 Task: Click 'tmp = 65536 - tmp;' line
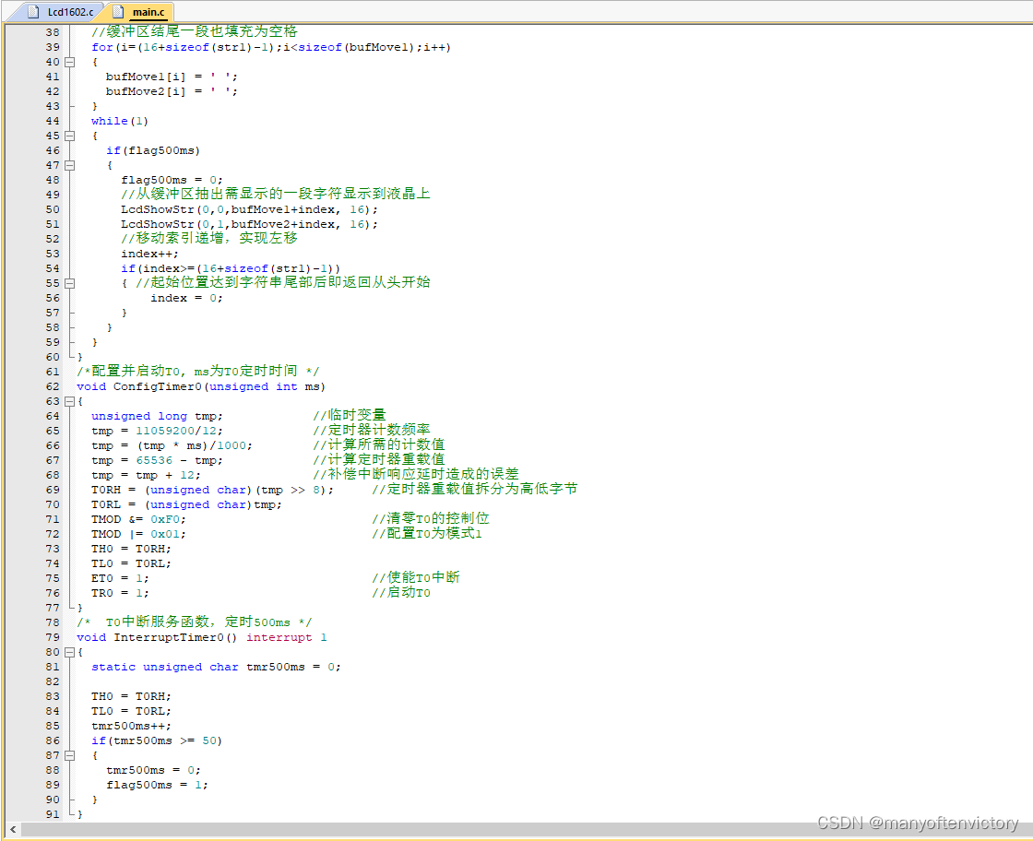157,460
